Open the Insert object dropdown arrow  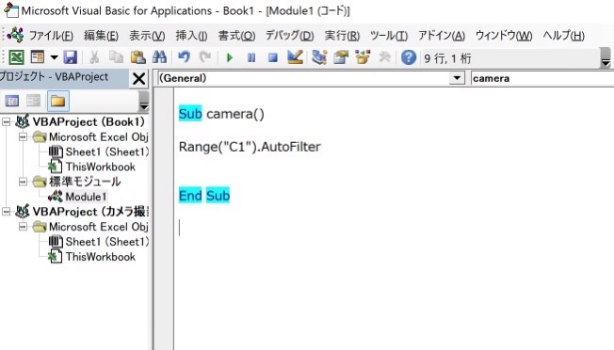(54, 58)
